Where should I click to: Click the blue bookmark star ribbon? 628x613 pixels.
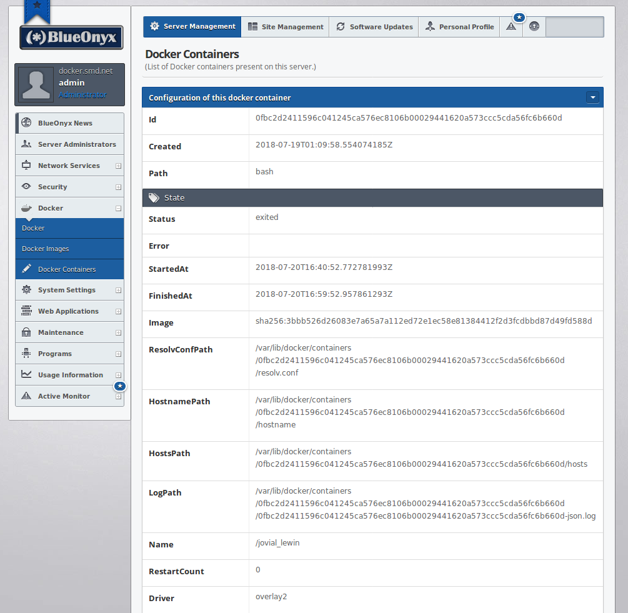click(37, 11)
